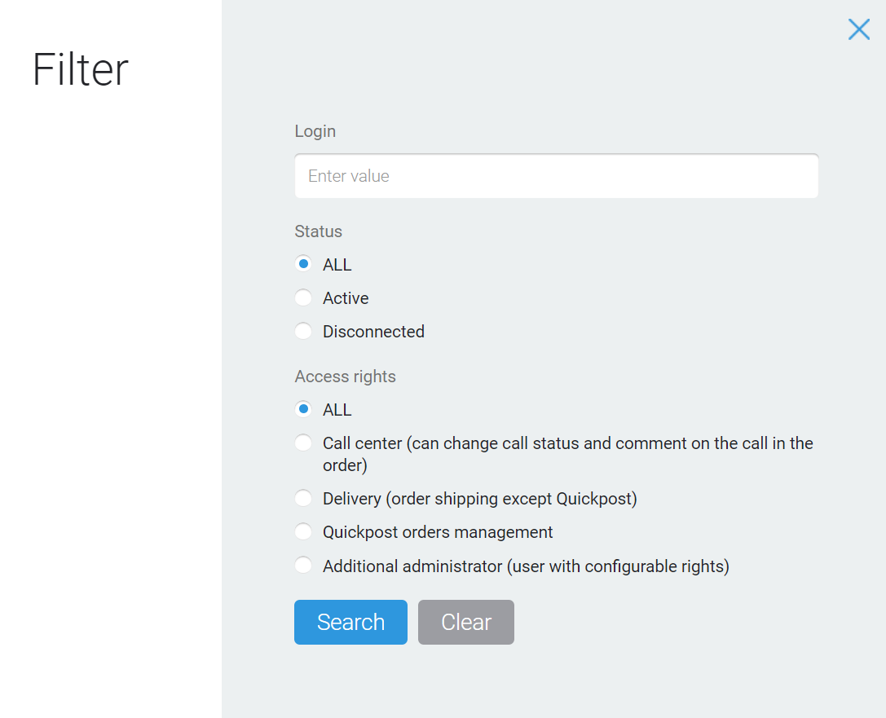
Task: Focus the Login input field
Action: pos(556,176)
